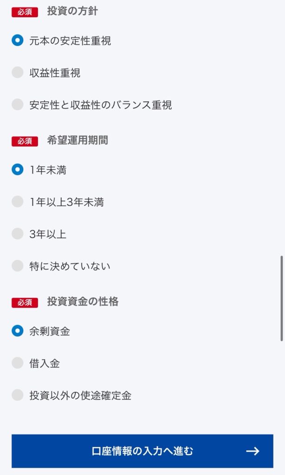
Task: Click the 収益性重視 label text
Action: coord(55,73)
